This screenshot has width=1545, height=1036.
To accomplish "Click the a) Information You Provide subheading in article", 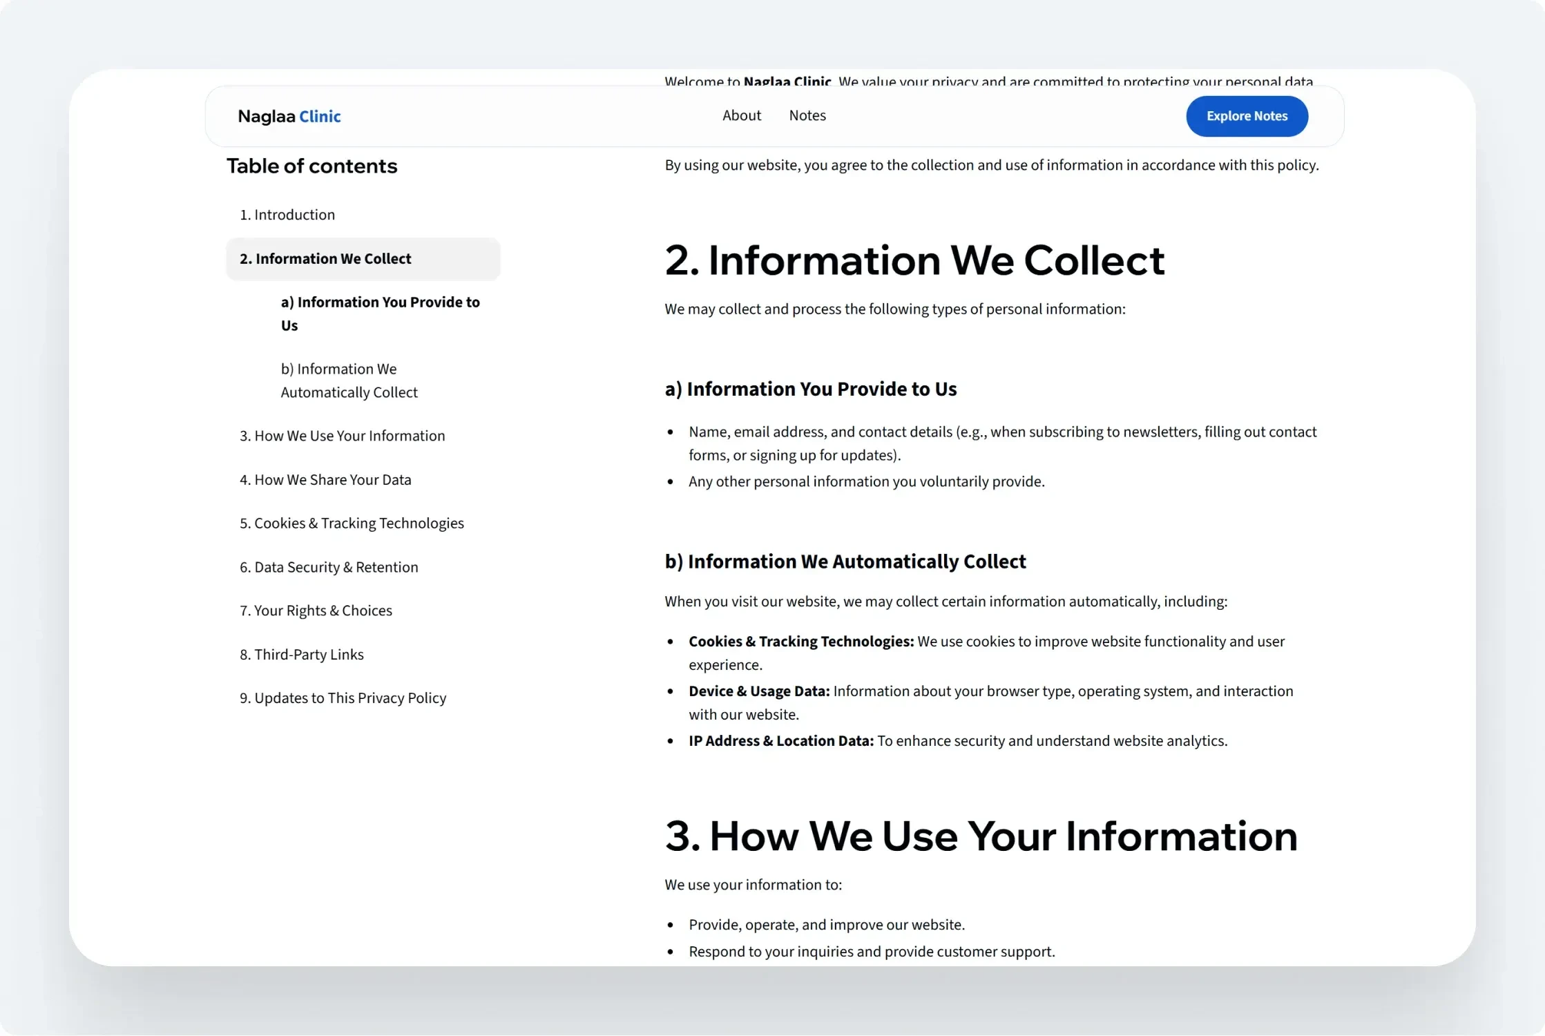I will [x=810, y=389].
